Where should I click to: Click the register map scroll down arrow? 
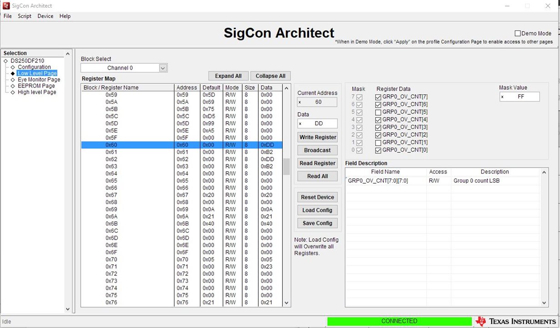[x=286, y=302]
